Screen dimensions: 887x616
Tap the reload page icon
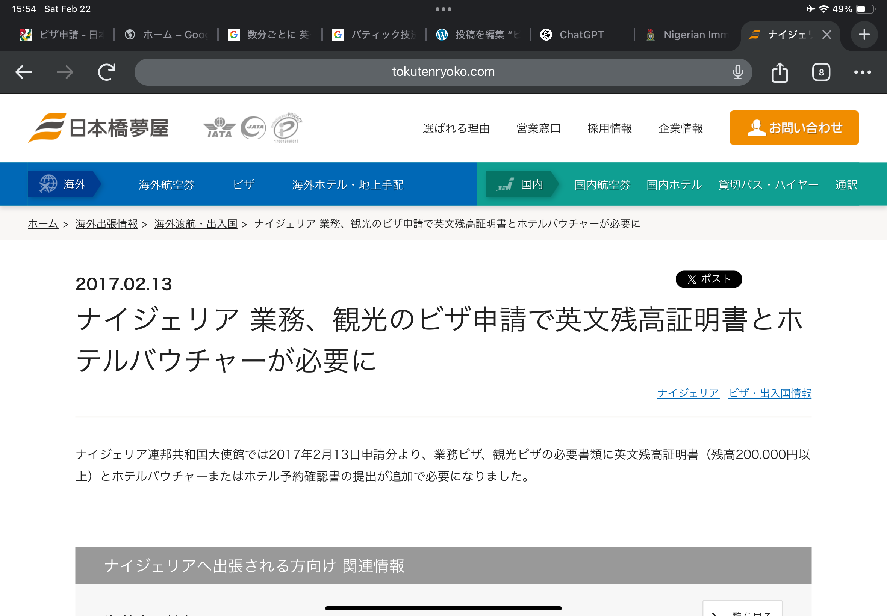(x=107, y=72)
